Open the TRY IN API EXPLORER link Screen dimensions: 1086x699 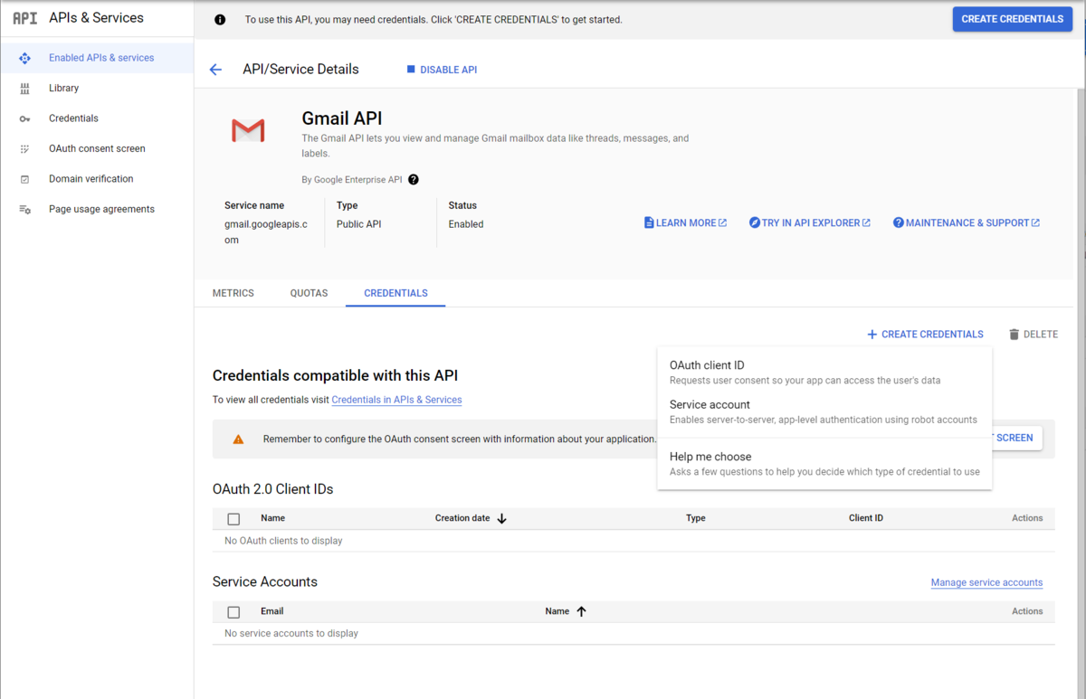click(x=809, y=222)
